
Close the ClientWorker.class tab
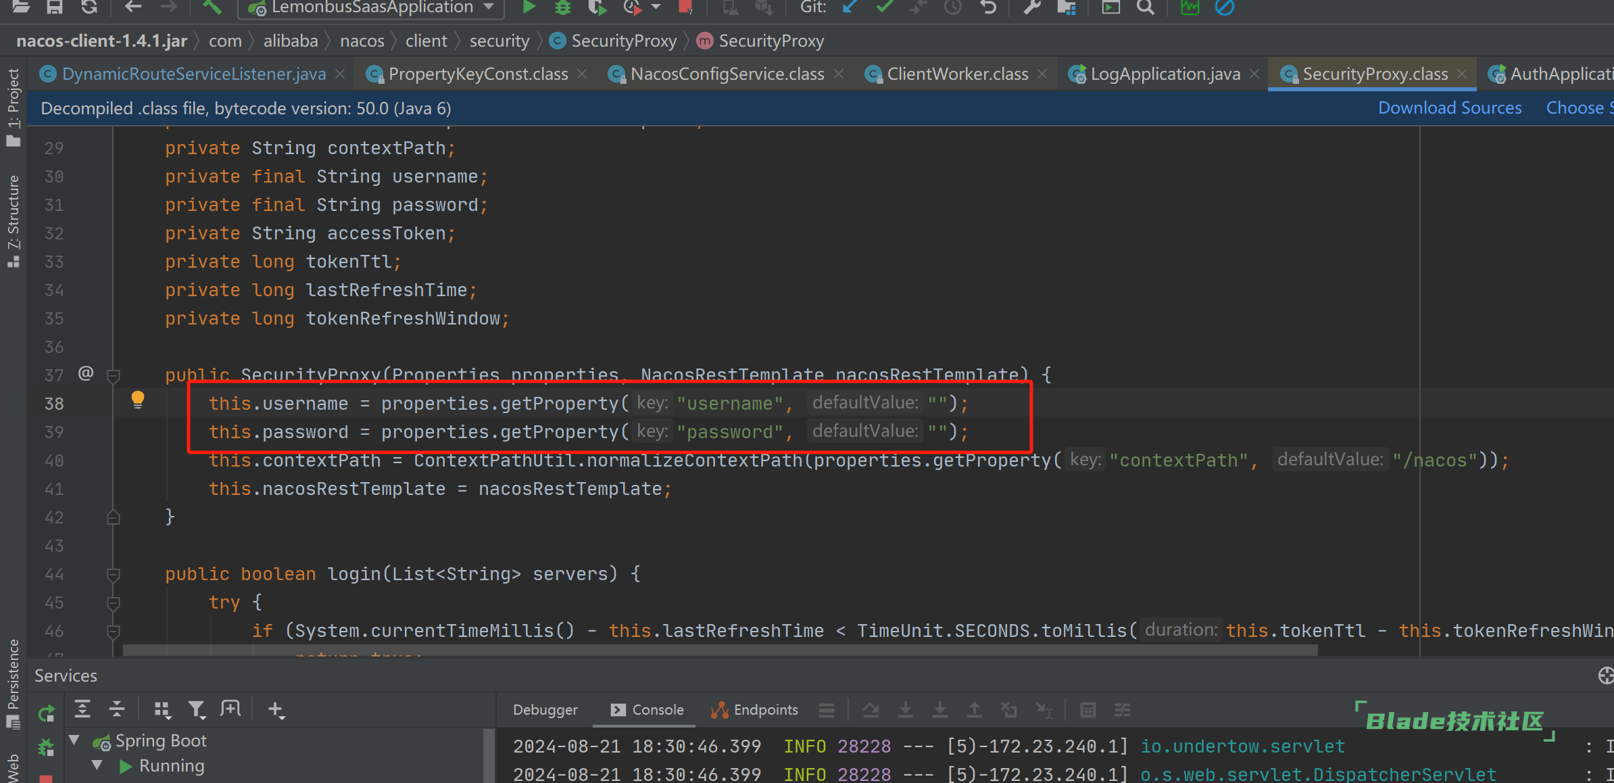coord(1042,74)
